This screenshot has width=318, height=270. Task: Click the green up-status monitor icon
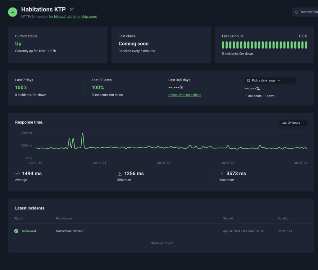coord(12,12)
